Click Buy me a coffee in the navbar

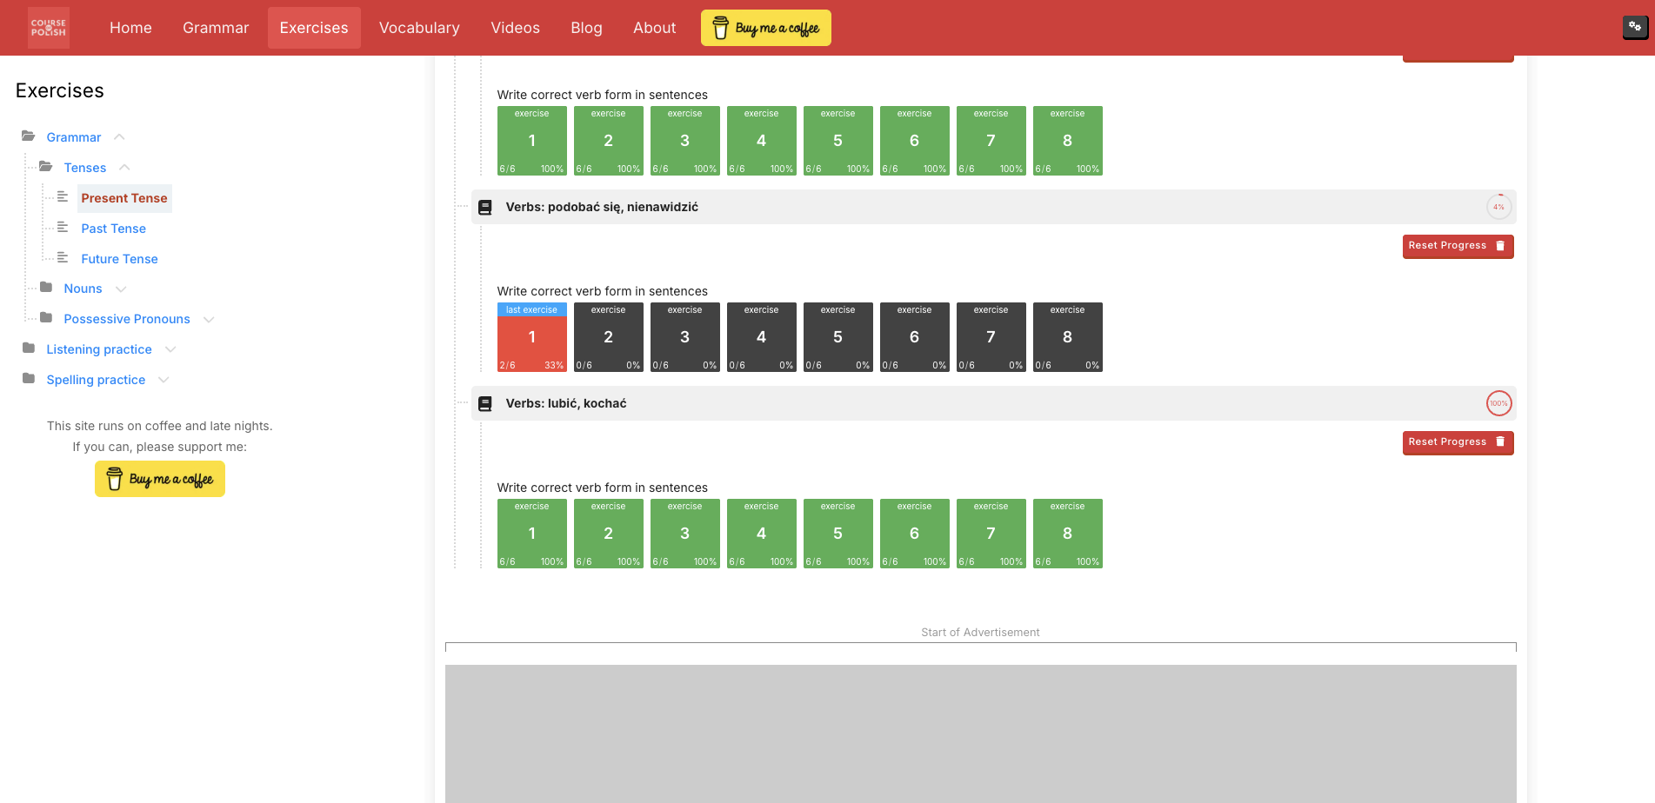point(766,28)
